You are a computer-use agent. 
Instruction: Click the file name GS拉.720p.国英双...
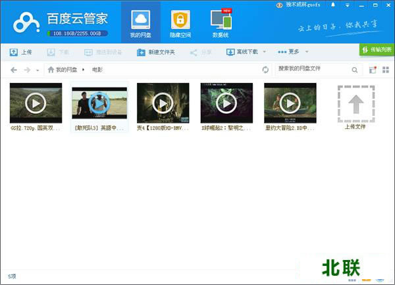36,128
